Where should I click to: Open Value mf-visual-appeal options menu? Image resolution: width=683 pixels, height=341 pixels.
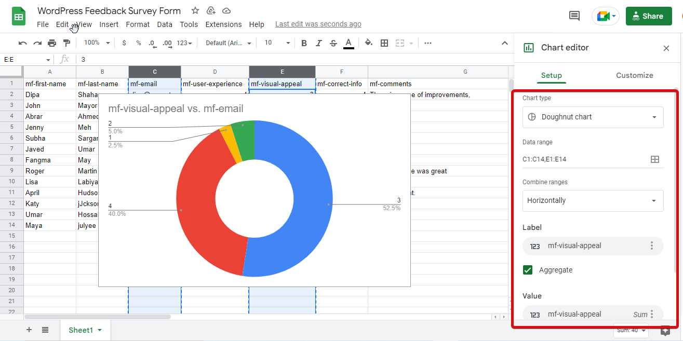point(652,314)
